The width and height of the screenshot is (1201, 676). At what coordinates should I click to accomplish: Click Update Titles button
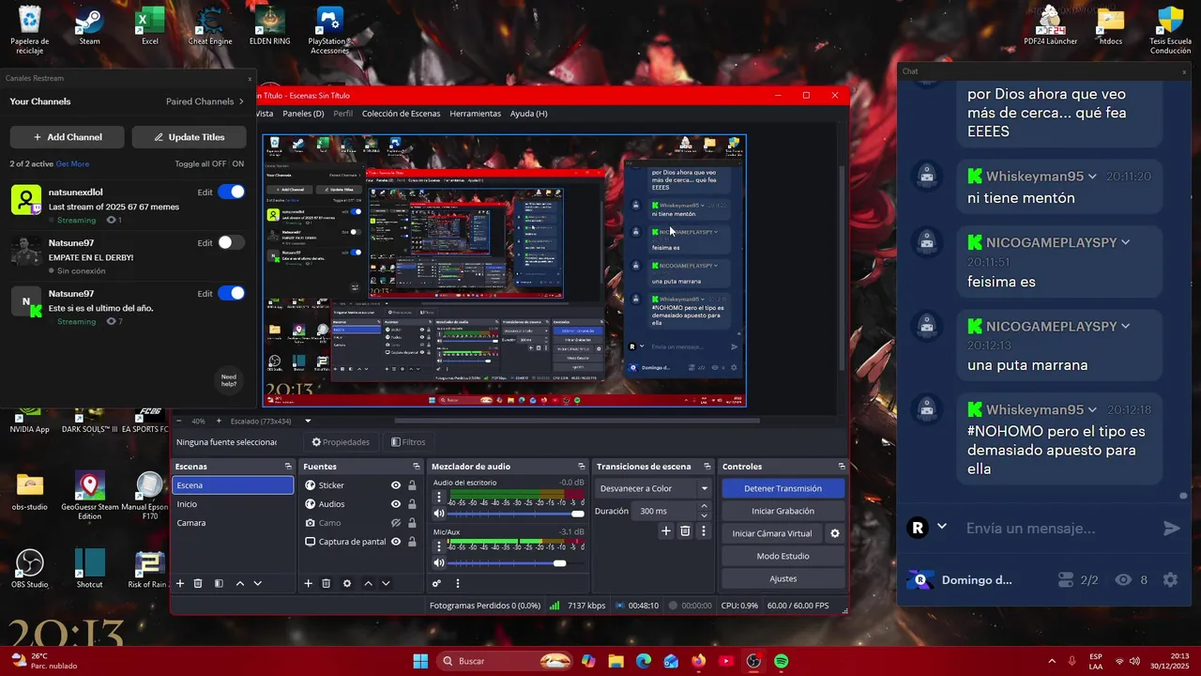(x=190, y=137)
